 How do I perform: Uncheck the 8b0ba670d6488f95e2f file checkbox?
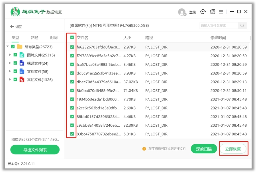coord(72,90)
